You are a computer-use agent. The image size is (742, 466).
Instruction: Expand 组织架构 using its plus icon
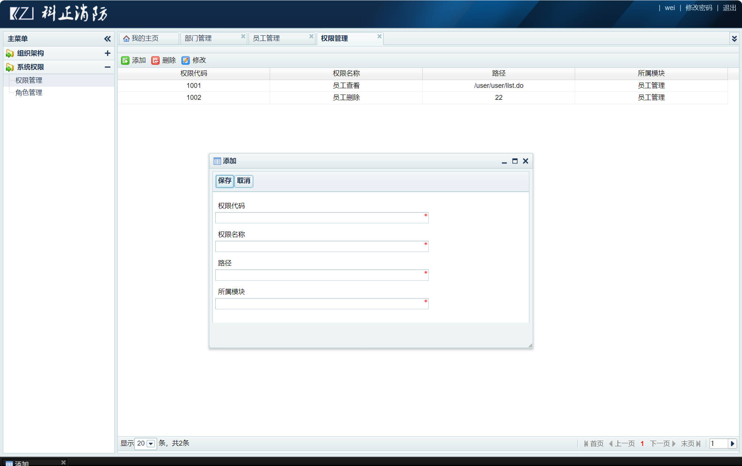(107, 53)
